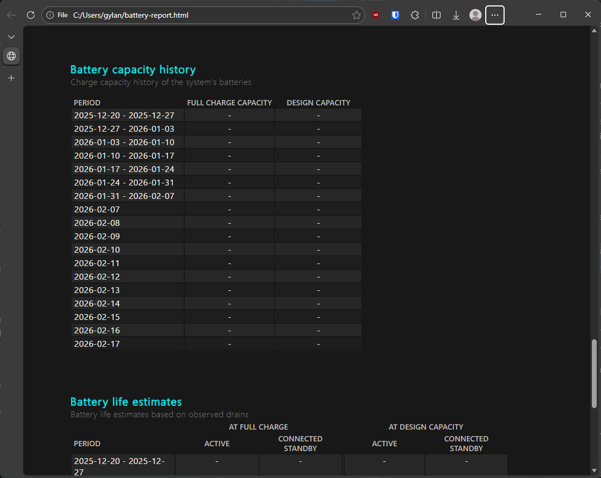
Task: Add this page to favorites
Action: point(356,15)
